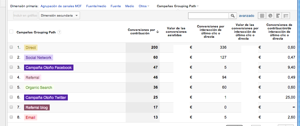Switch to data table view icon
The height and width of the screenshot is (126, 300).
tap(262, 16)
